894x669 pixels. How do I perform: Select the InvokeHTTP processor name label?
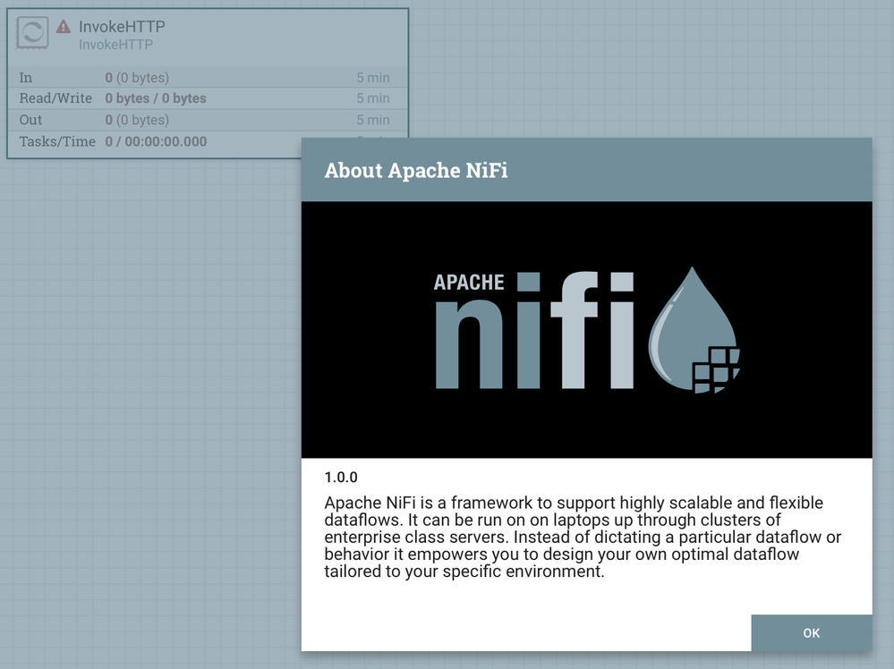[x=122, y=26]
